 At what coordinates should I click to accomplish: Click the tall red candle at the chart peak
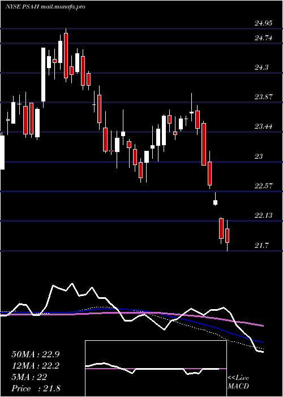tap(66, 55)
